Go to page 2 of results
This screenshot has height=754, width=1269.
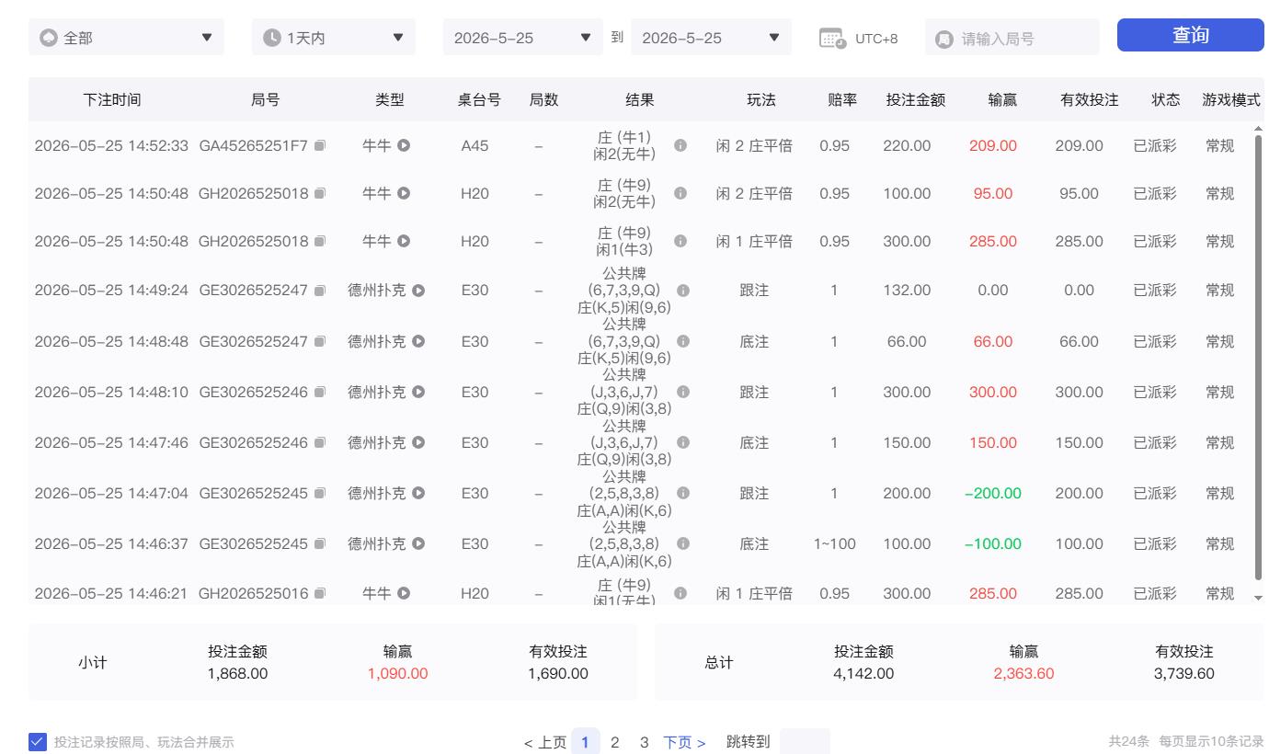tap(615, 742)
